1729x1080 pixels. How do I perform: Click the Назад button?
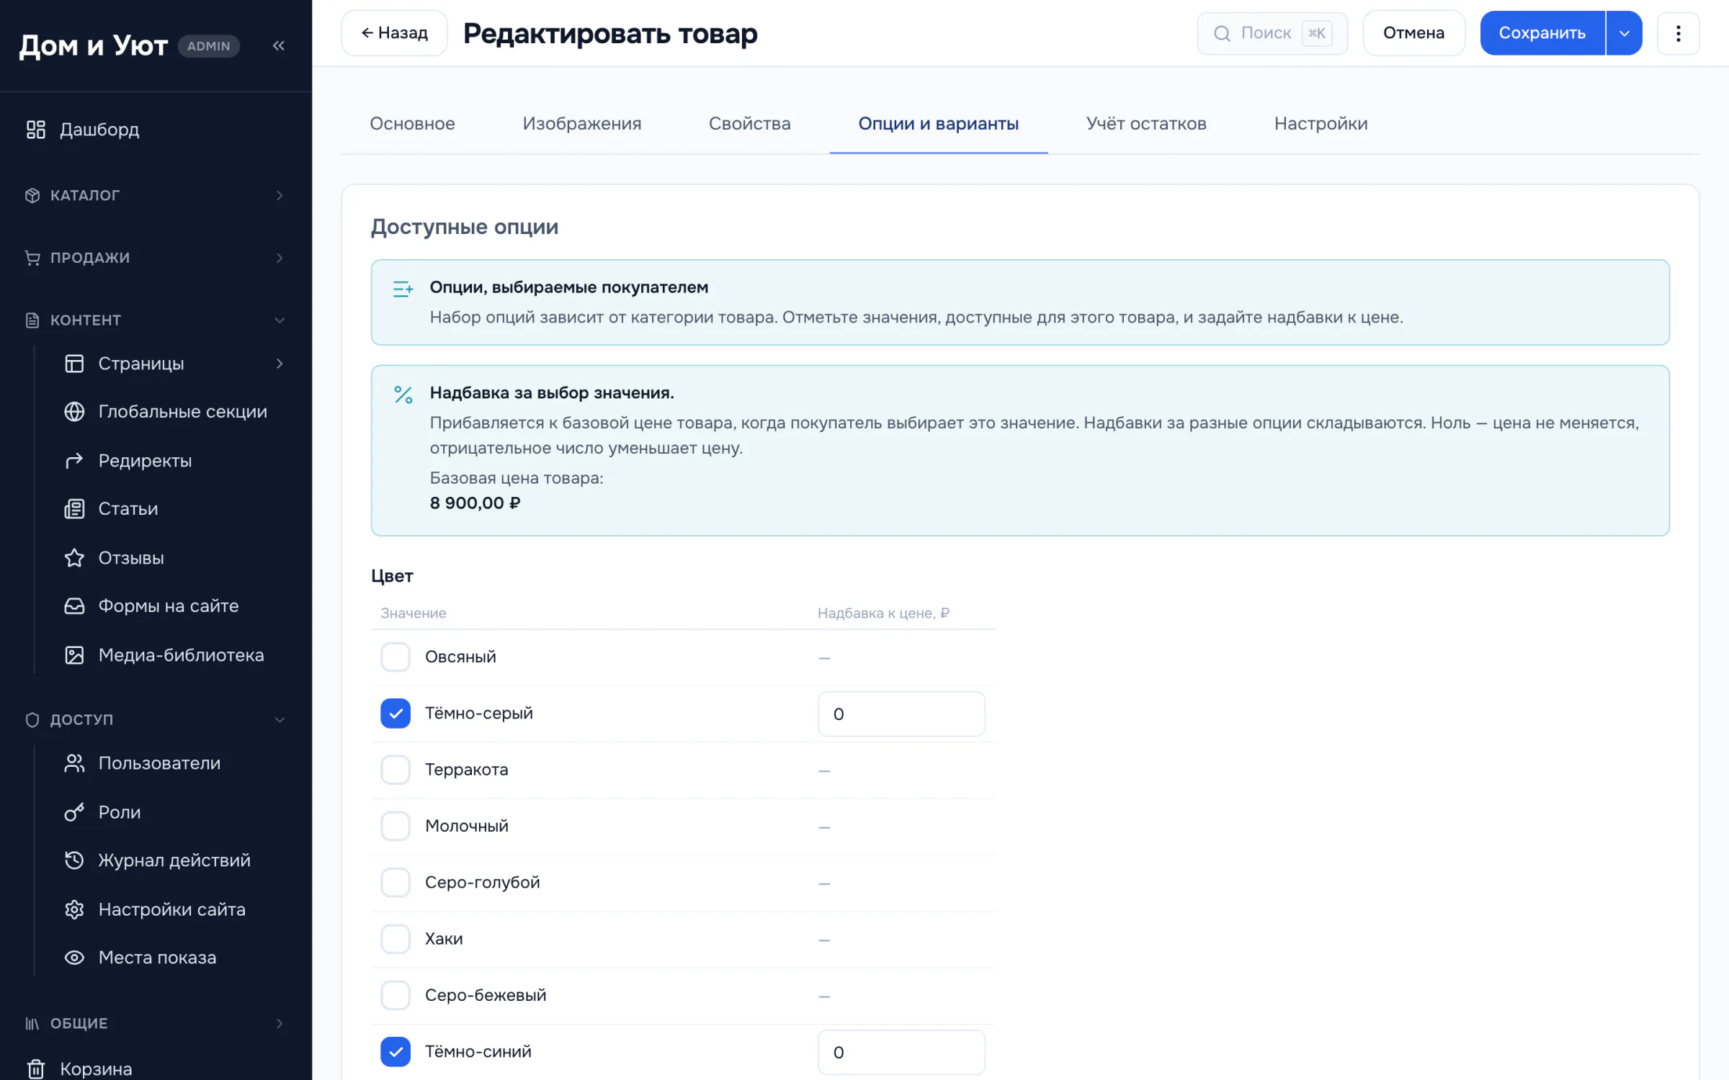(394, 33)
